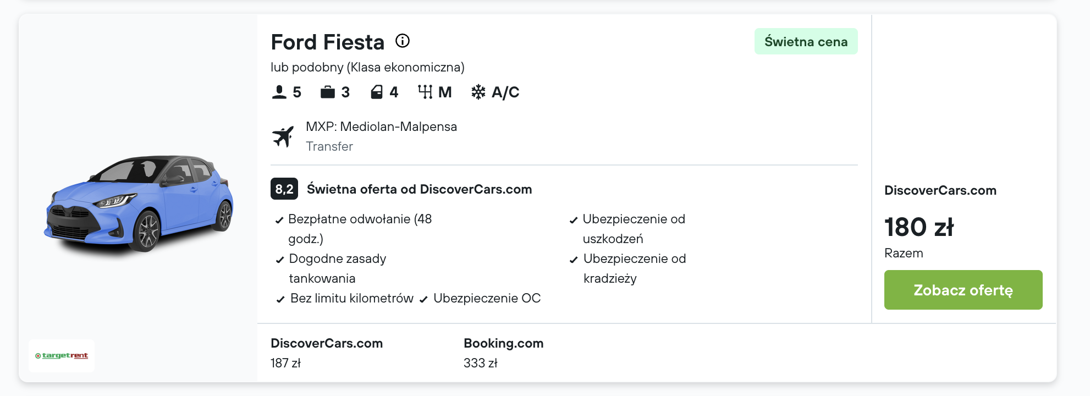Click the luggage suitcase icon
This screenshot has height=396, width=1090.
click(328, 92)
